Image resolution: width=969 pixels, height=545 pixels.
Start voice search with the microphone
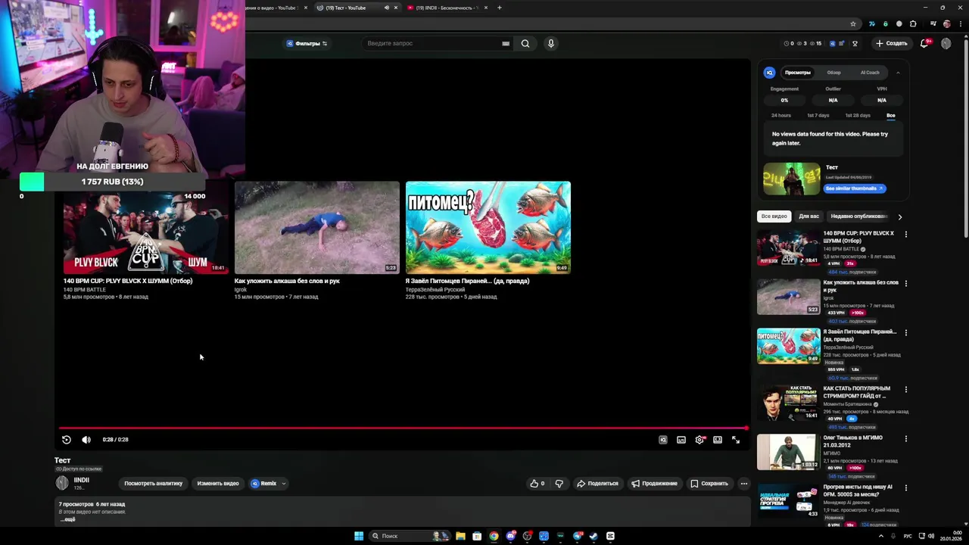(x=551, y=44)
